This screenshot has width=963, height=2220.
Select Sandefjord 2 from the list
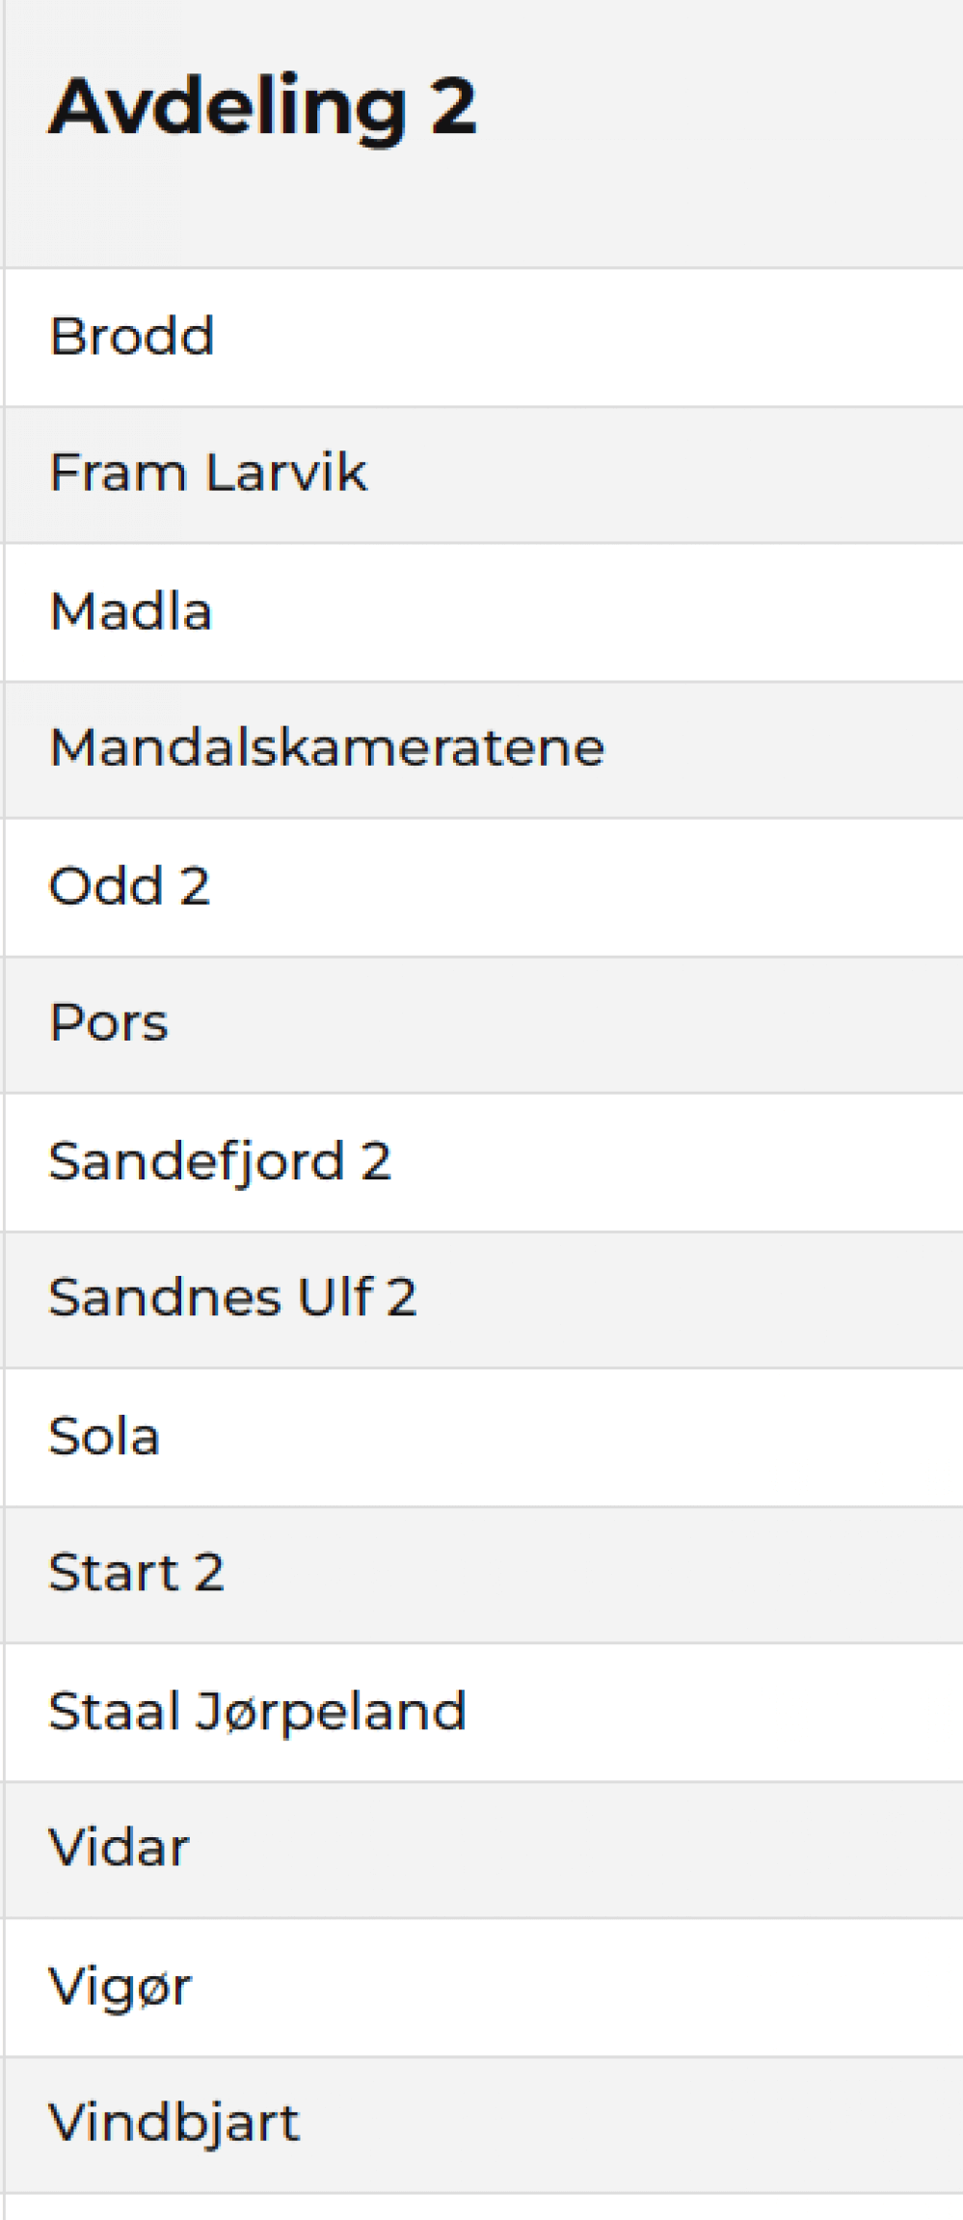tap(483, 1162)
